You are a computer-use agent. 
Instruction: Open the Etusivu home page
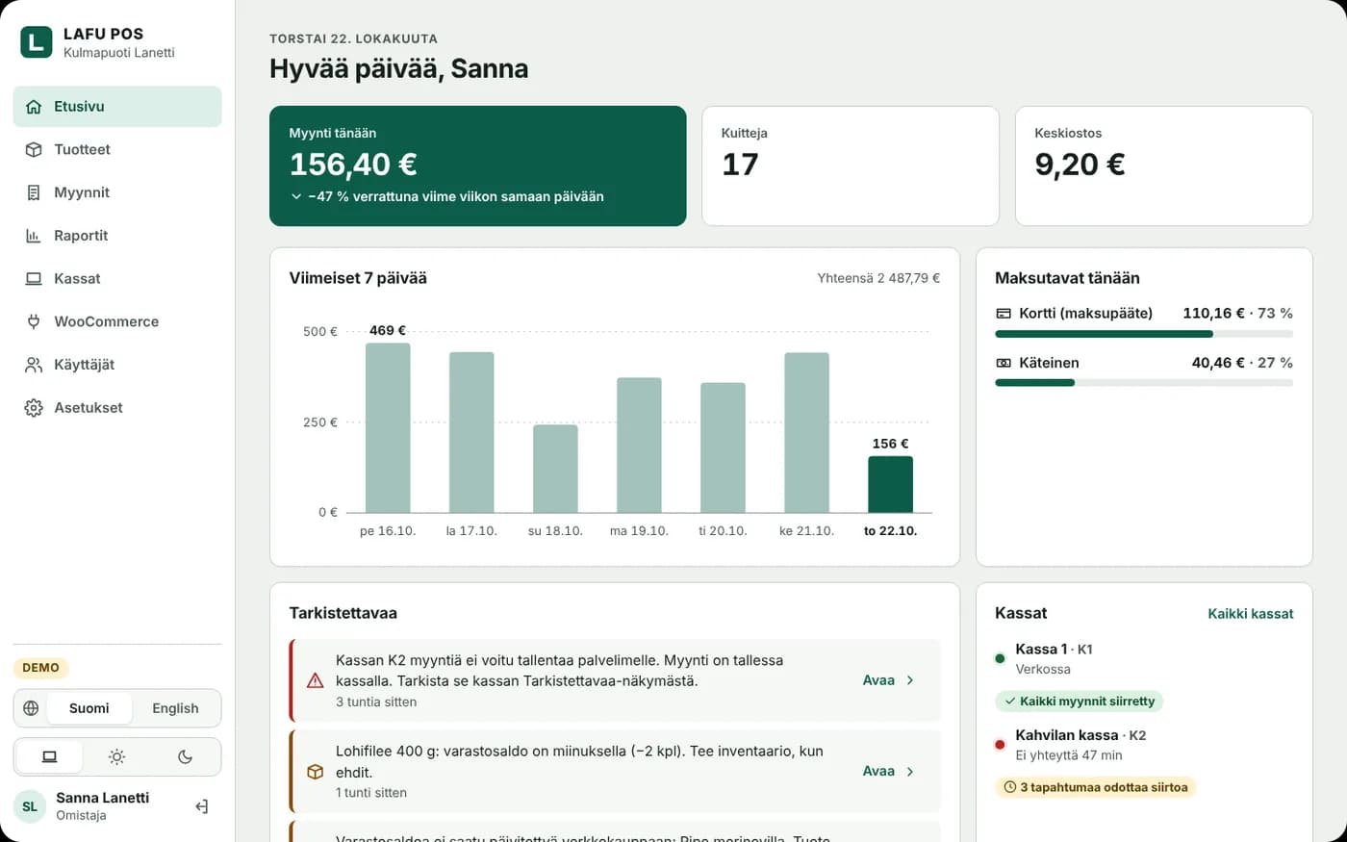pyautogui.click(x=117, y=107)
